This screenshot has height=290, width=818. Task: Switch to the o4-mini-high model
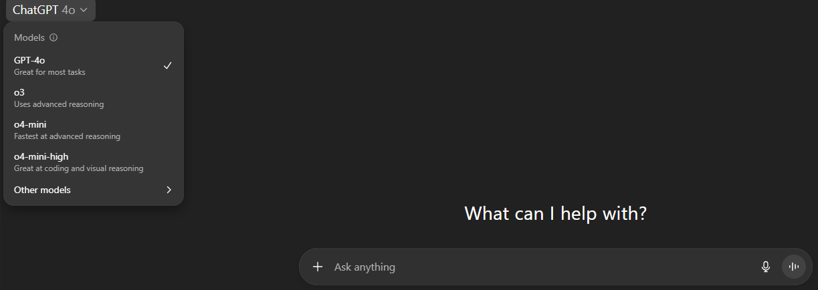[x=94, y=162]
